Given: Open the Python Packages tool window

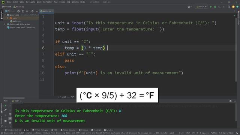Looking at the screenshot, I should pos(40,130).
